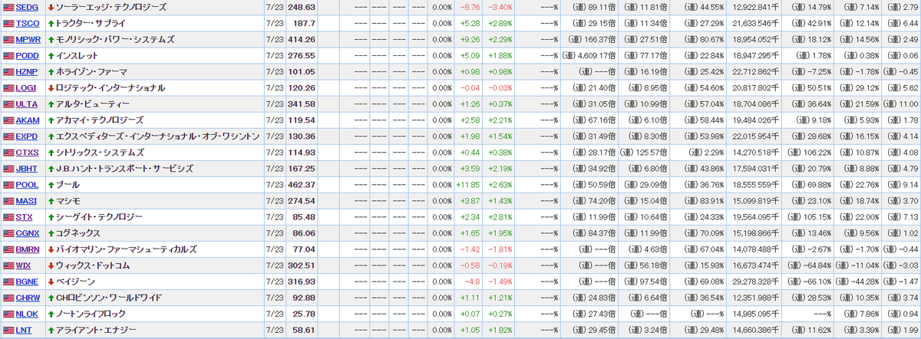Select company name マシモ
This screenshot has height=339, width=921.
point(68,200)
